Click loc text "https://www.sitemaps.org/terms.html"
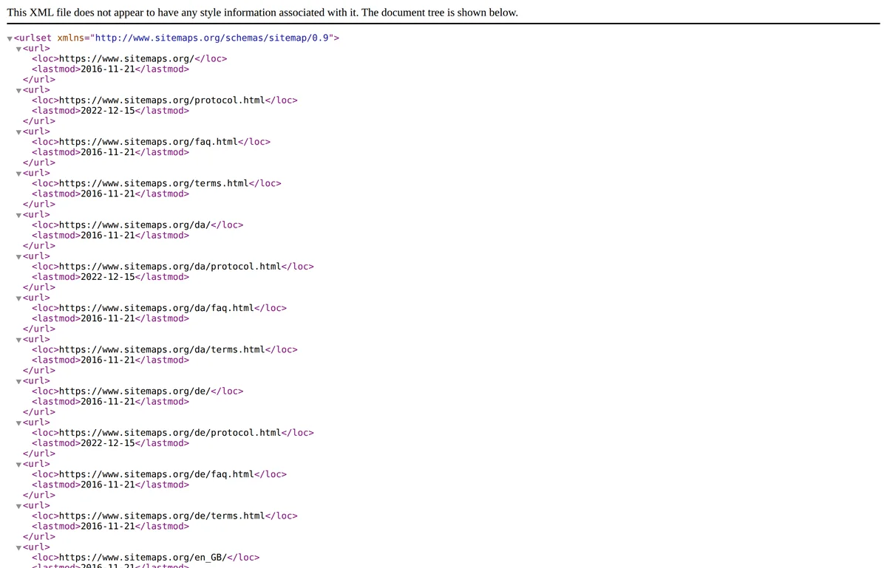 click(154, 183)
